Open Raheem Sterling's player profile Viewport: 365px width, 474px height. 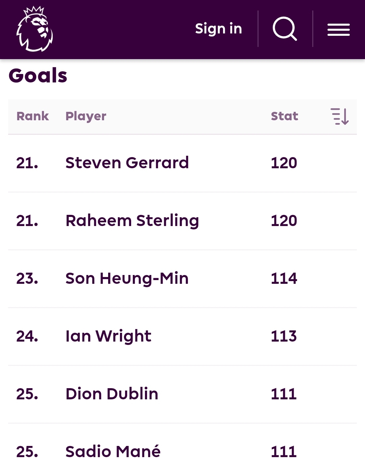point(132,221)
